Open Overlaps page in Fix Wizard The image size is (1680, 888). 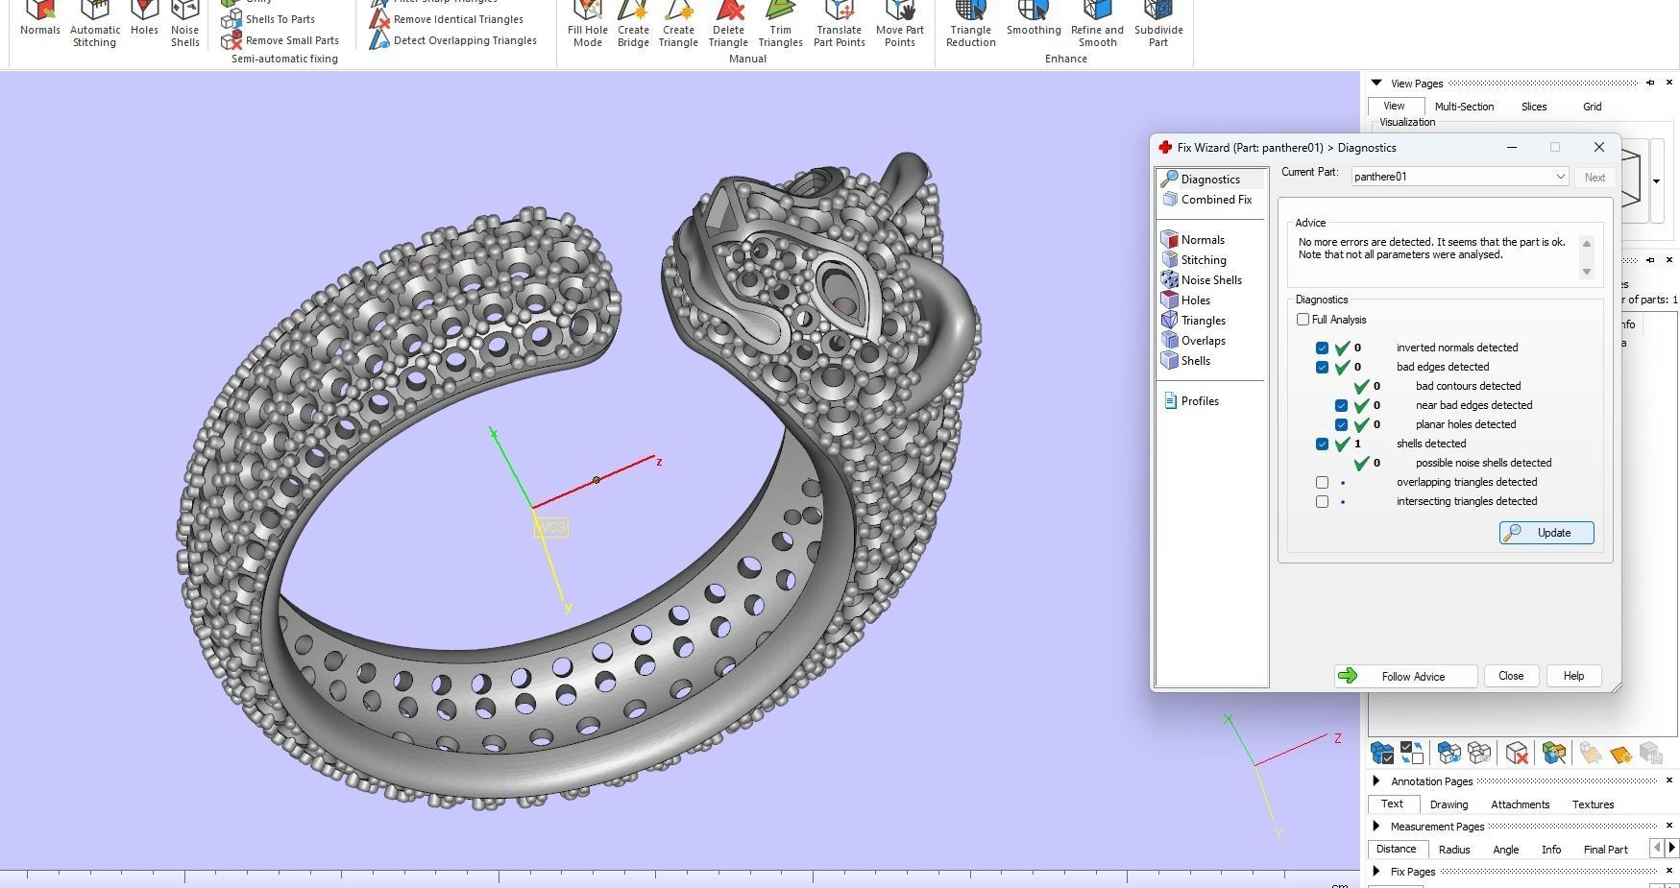click(1194, 341)
